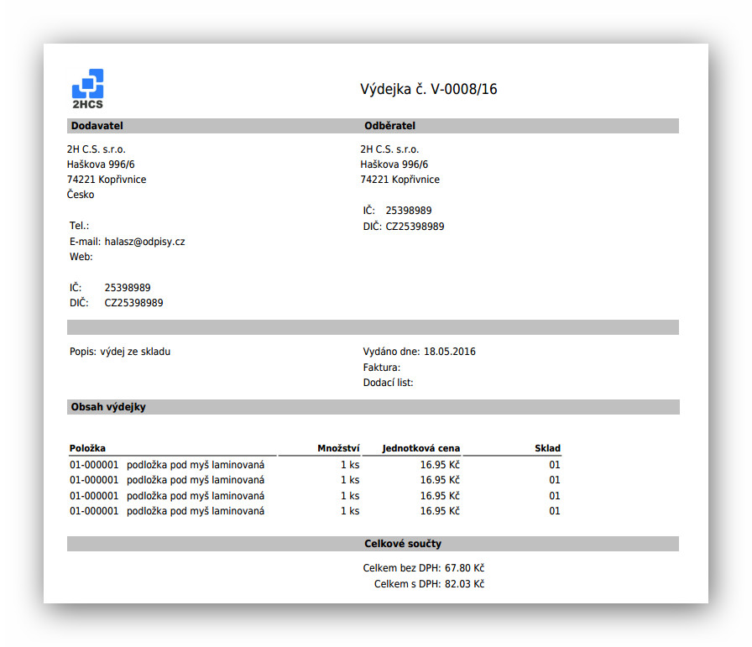
Task: Select the Dodavatel section header
Action: coord(97,126)
